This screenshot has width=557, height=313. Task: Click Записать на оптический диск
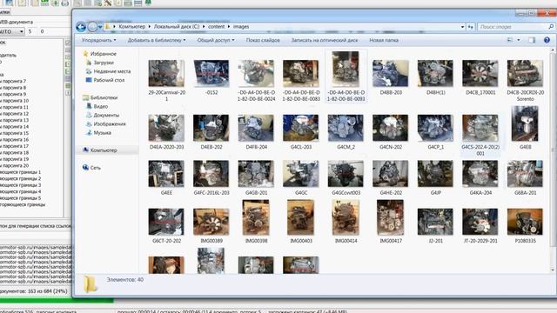point(325,40)
